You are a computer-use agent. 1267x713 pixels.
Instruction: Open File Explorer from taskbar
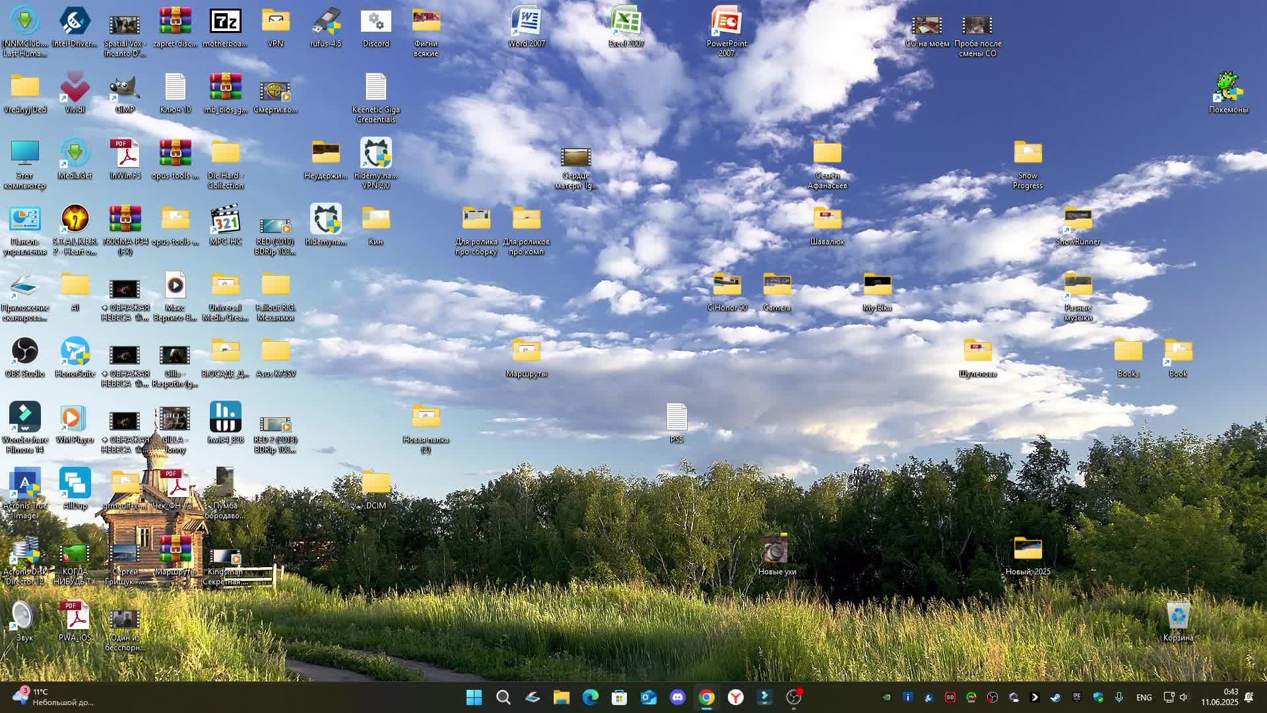[x=561, y=697]
